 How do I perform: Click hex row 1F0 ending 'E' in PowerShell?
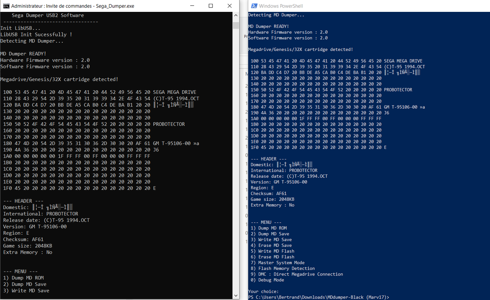coord(318,147)
